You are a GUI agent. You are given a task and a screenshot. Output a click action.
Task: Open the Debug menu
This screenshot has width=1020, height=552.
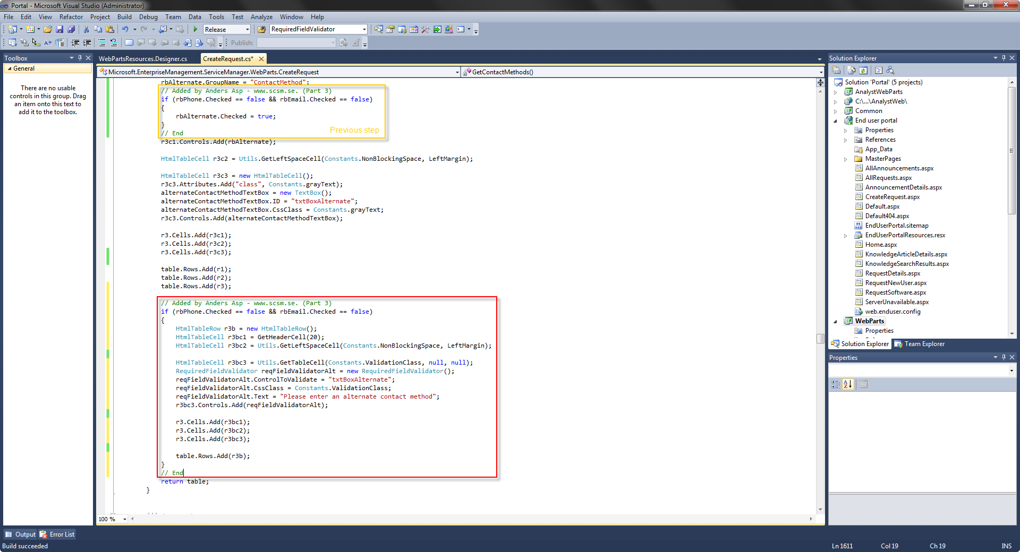(x=148, y=17)
